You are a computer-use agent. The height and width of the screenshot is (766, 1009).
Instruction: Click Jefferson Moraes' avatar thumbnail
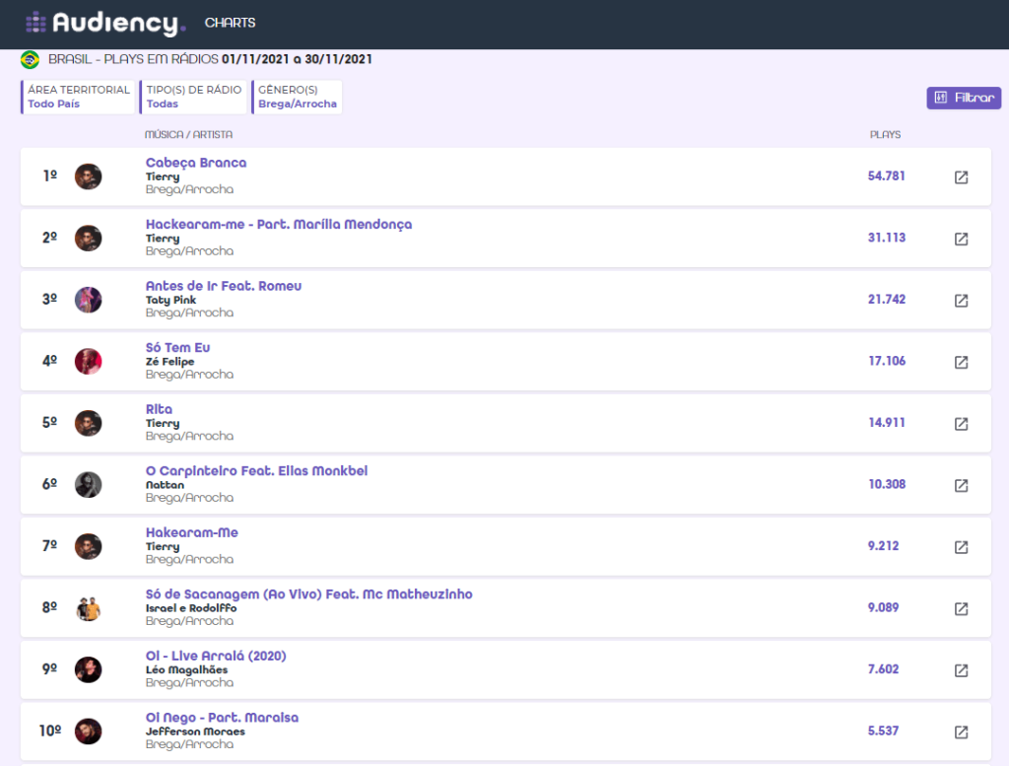tap(88, 731)
